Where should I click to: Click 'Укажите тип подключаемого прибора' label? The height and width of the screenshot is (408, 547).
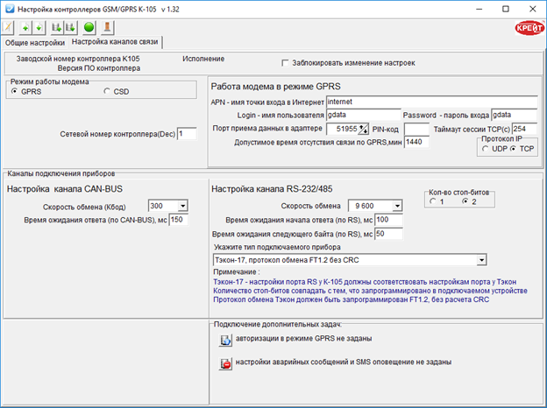tap(277, 247)
